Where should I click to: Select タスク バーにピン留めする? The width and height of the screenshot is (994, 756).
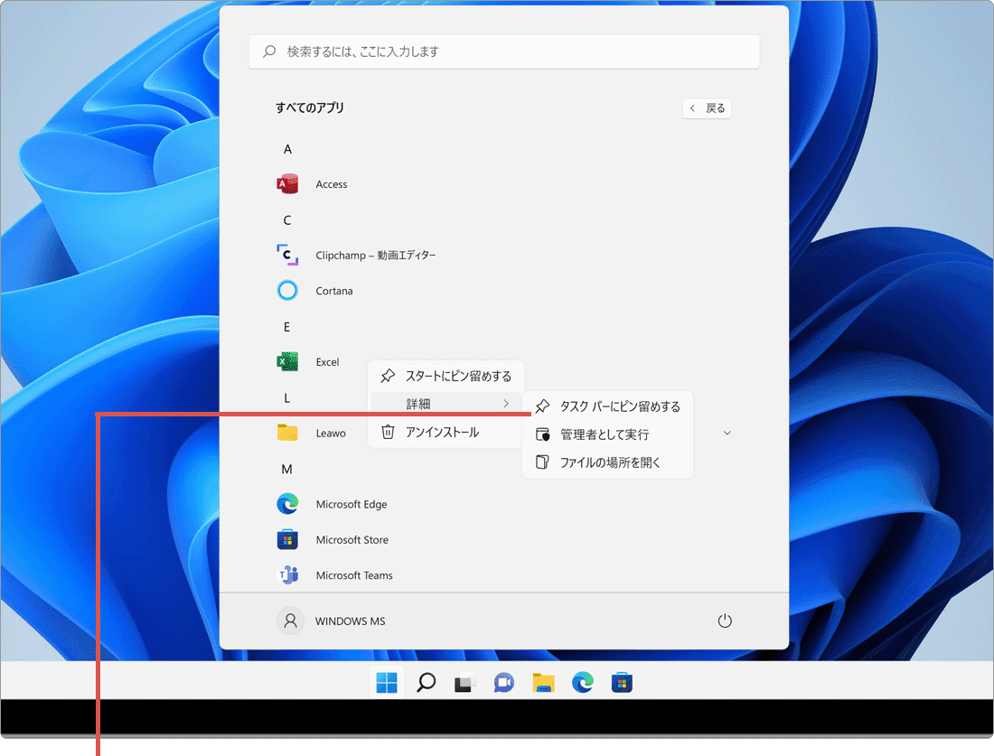607,406
